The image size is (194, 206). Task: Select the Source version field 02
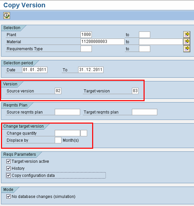[x=58, y=91]
